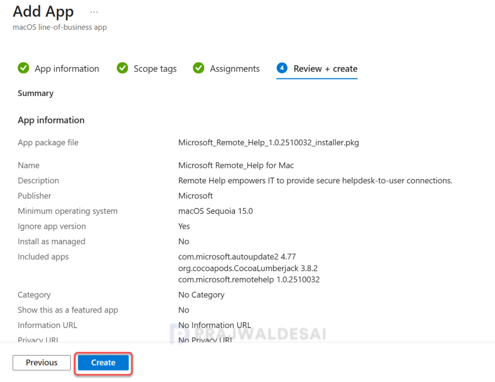Click the Ignore app version label

52,226
